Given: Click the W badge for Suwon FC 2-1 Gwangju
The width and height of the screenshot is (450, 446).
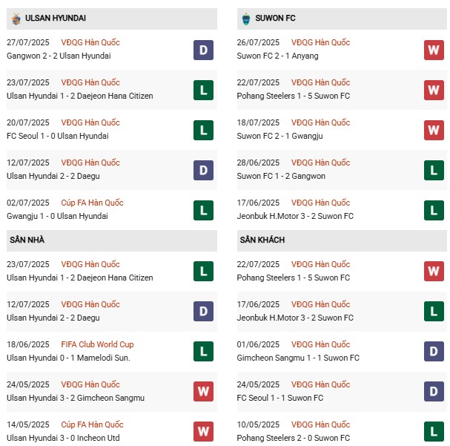Looking at the screenshot, I should (434, 130).
